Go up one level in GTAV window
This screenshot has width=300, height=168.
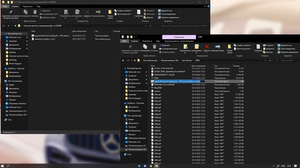pos(135,61)
